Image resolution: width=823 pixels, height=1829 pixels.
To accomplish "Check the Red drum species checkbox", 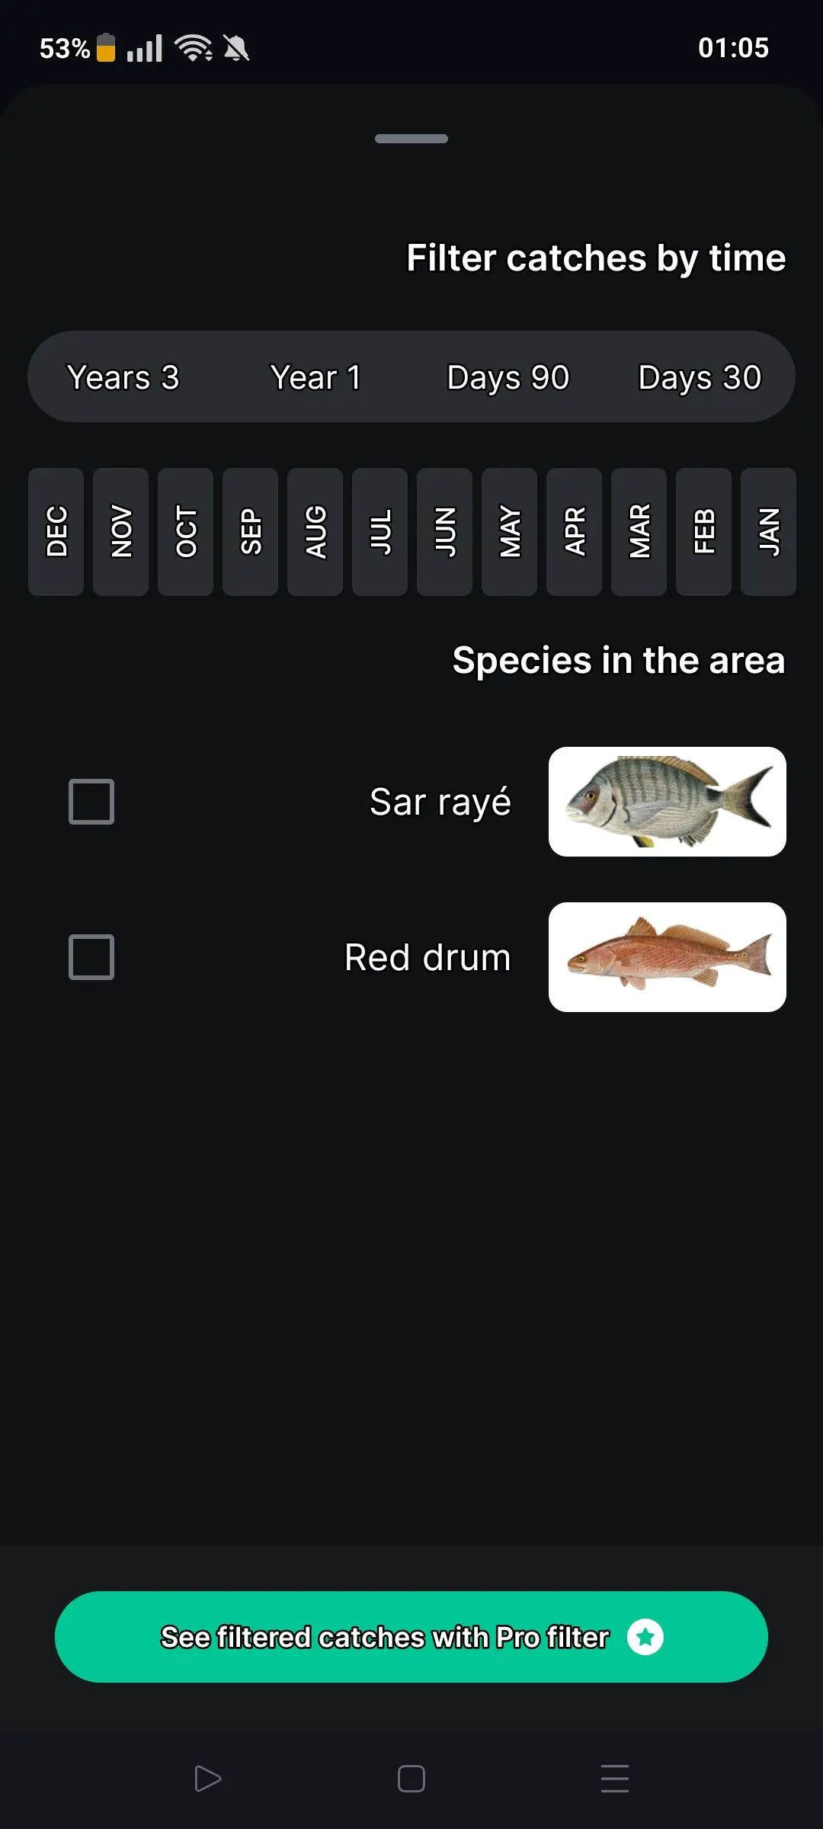I will (91, 957).
